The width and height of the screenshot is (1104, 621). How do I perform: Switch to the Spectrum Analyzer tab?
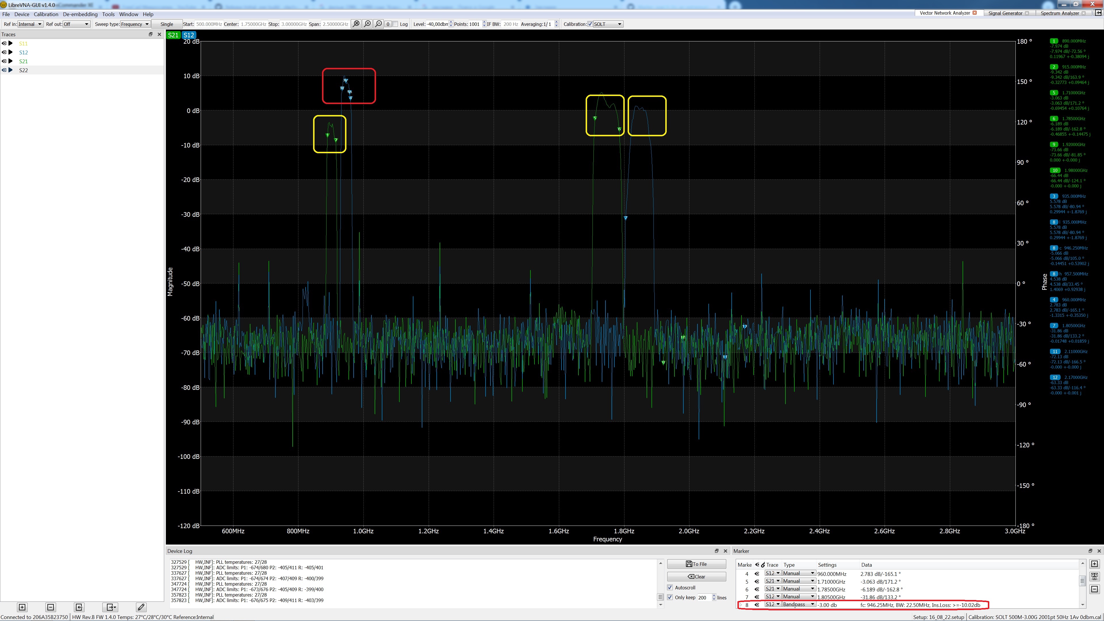coord(1059,13)
